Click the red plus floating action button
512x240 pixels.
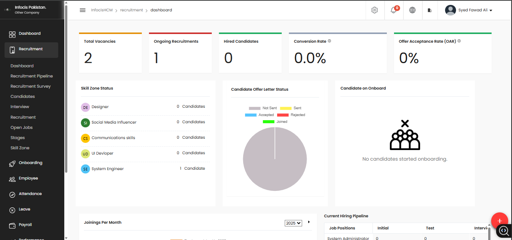[x=500, y=221]
